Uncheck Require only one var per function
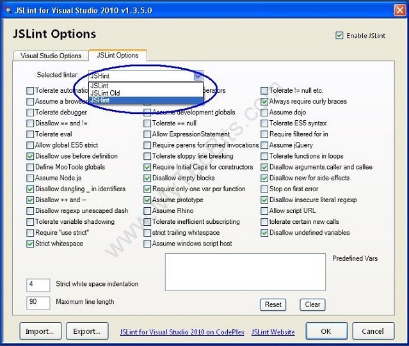The image size is (409, 346). click(147, 189)
